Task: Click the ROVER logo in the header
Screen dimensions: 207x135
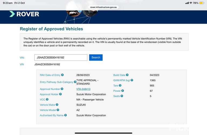Action: (x=24, y=14)
